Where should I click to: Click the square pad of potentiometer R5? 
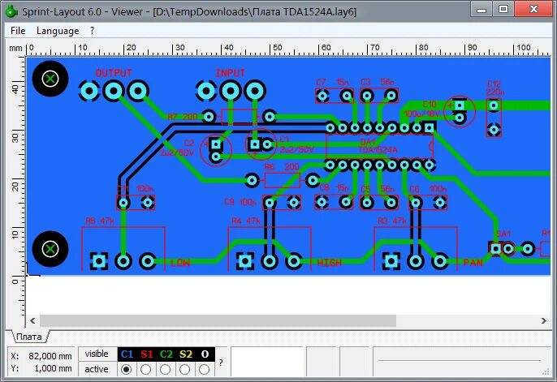click(x=99, y=261)
